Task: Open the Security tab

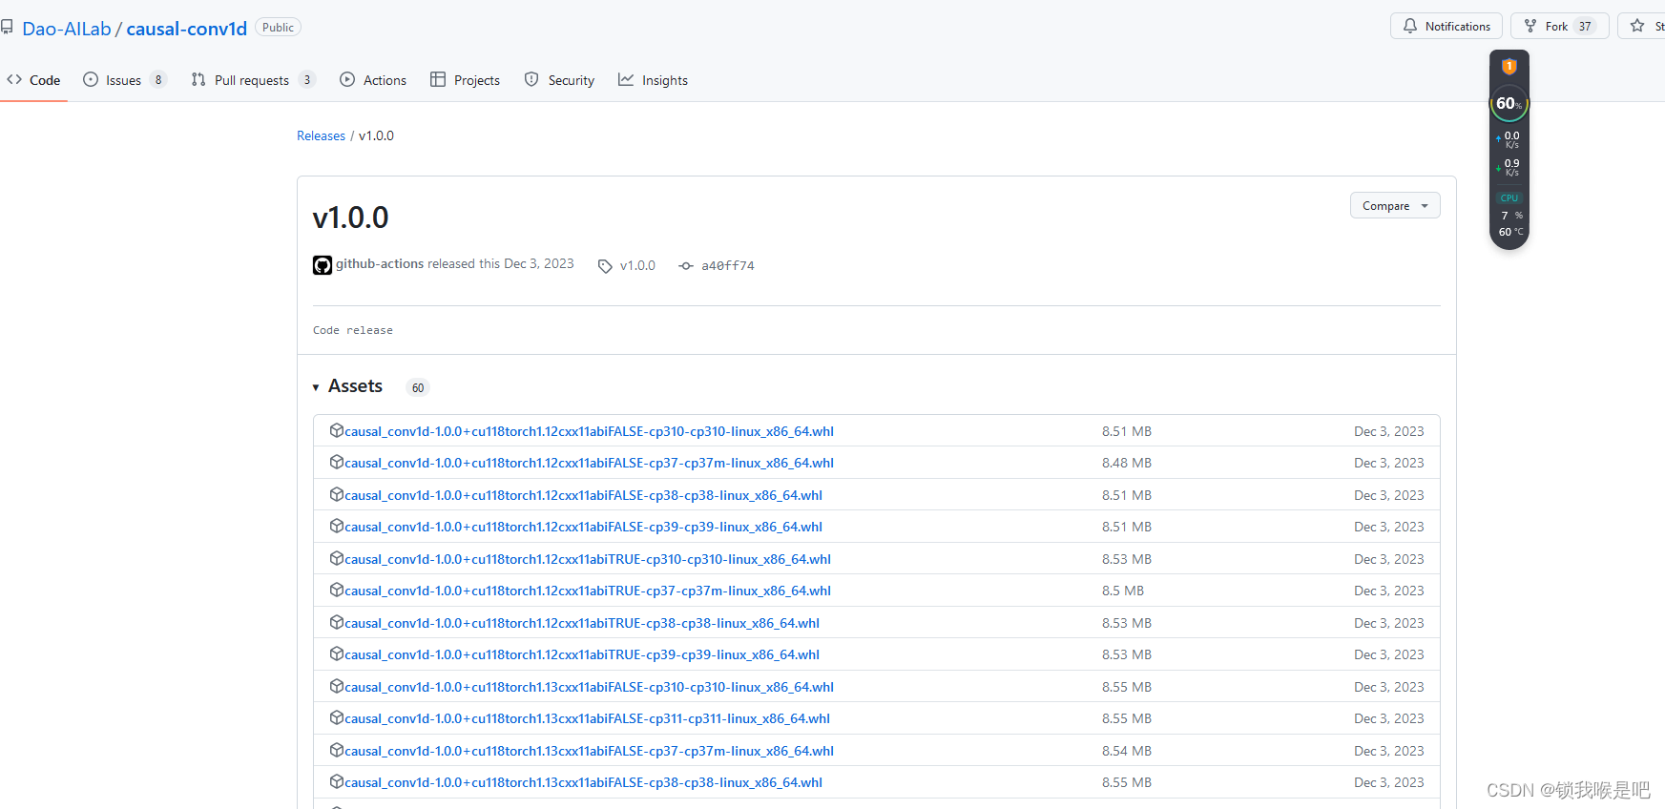Action: pyautogui.click(x=559, y=80)
